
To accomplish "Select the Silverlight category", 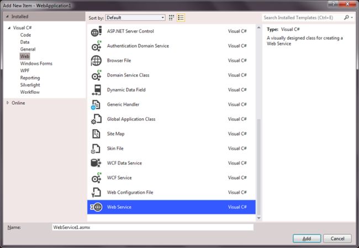I will tap(30, 85).
